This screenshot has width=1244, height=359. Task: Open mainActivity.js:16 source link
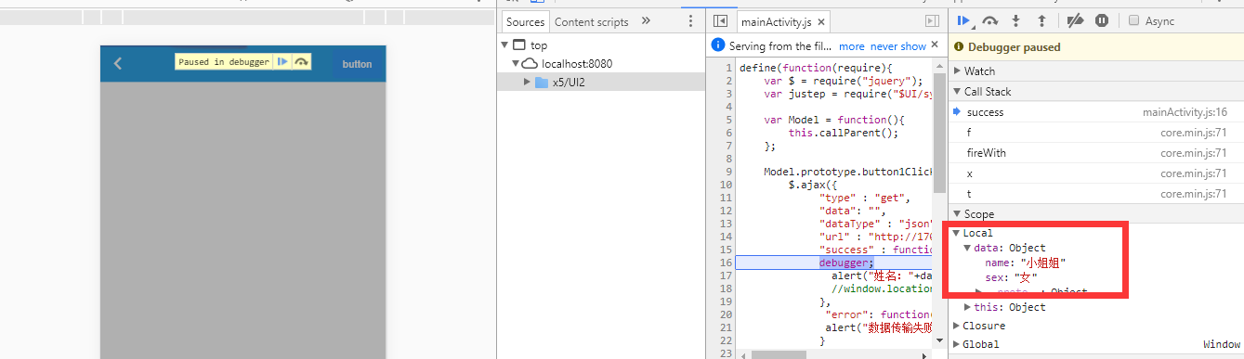pyautogui.click(x=1185, y=112)
